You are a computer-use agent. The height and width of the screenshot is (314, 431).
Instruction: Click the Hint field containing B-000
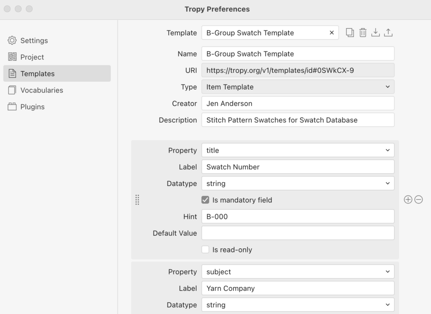[298, 217]
